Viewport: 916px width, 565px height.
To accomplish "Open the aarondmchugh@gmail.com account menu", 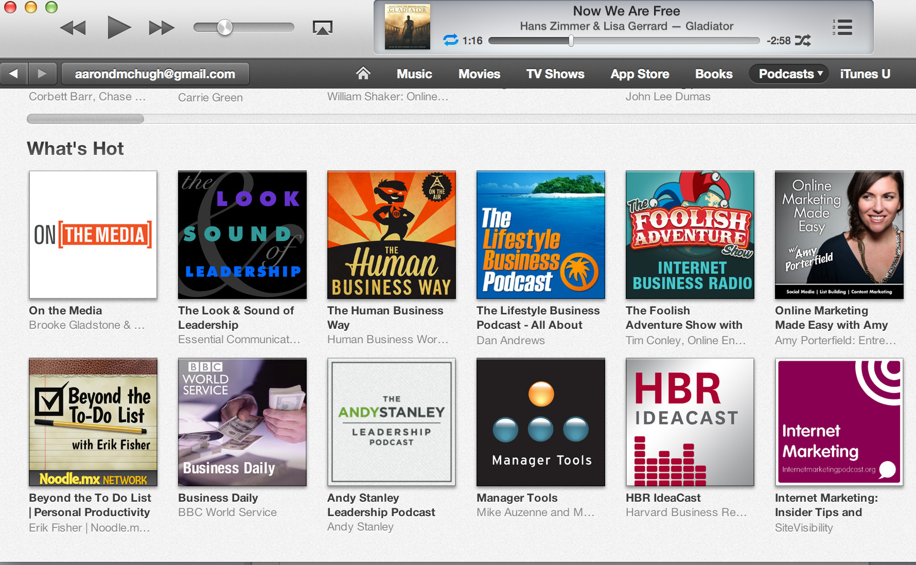I will point(155,74).
